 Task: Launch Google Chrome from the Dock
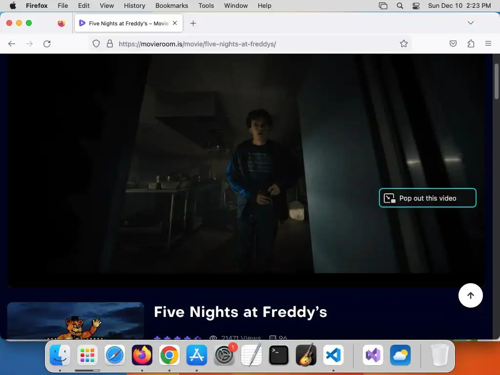(169, 355)
